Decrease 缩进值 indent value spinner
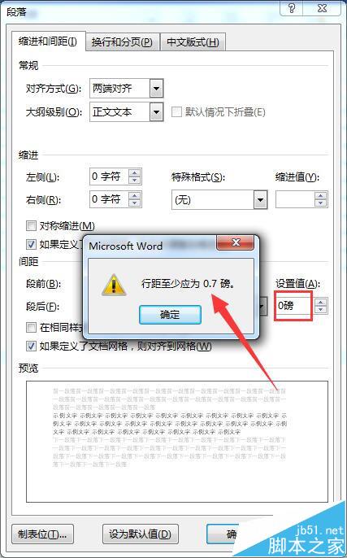The image size is (347, 558). (321, 203)
